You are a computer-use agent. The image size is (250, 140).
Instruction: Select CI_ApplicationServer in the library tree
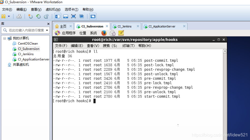[34, 59]
